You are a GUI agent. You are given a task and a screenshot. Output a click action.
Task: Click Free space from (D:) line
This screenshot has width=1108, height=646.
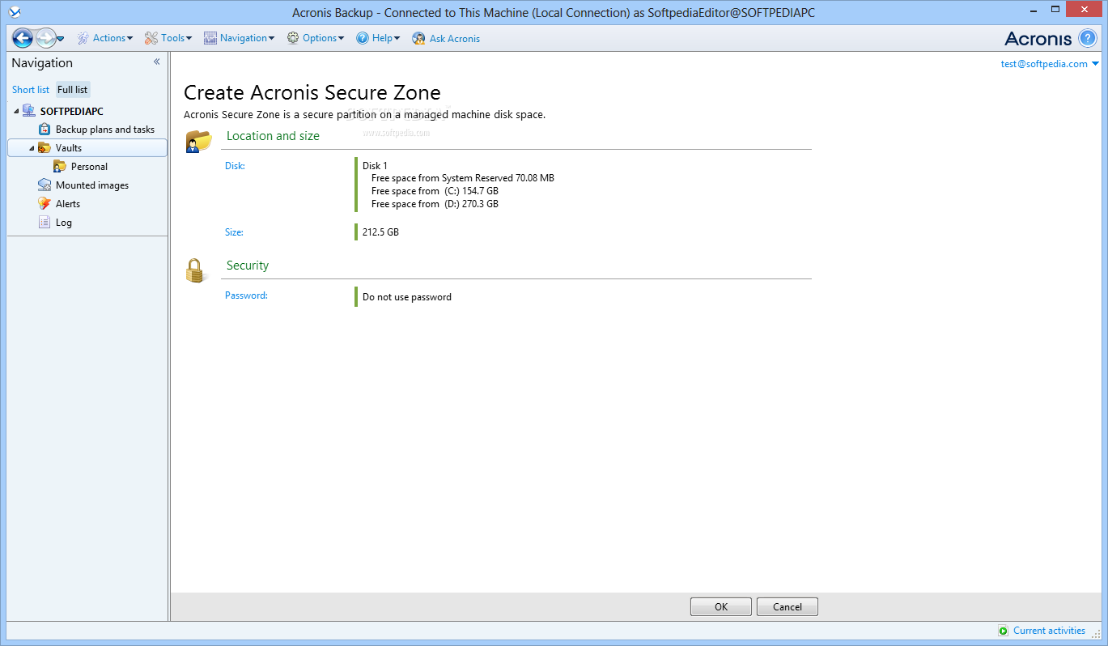pos(435,204)
